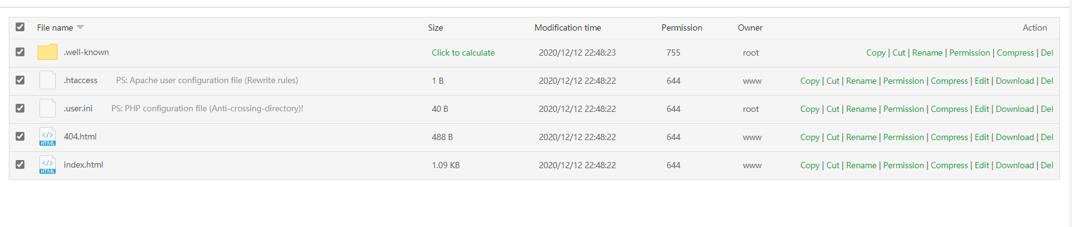Copy the 404.html file
This screenshot has width=1072, height=227.
[810, 137]
